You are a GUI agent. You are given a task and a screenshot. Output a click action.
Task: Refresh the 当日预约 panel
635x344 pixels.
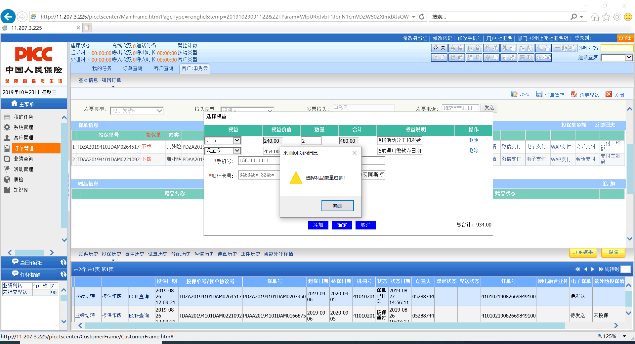(x=63, y=263)
